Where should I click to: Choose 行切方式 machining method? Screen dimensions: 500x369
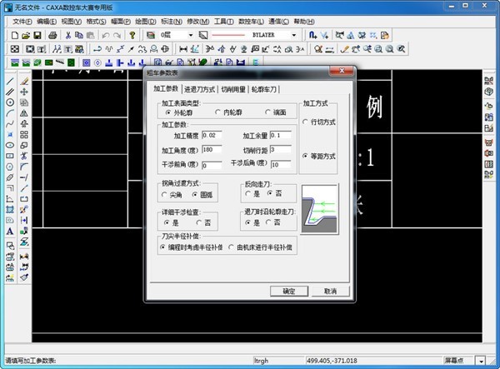(x=305, y=122)
